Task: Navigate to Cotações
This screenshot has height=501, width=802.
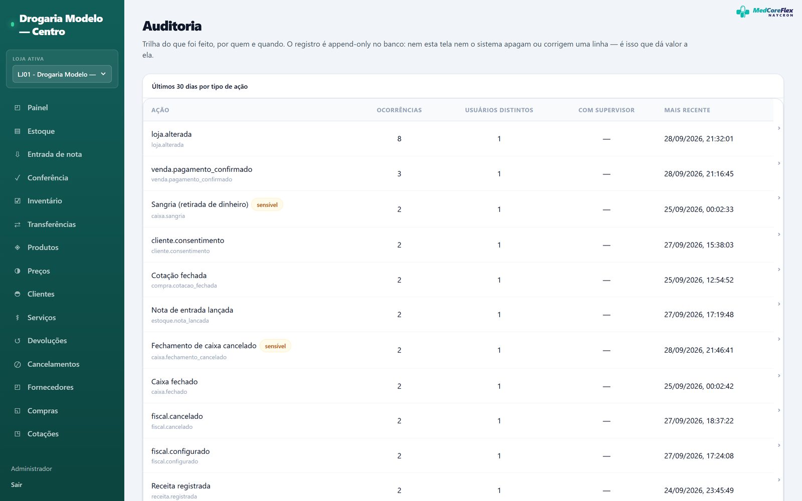Action: point(62,434)
